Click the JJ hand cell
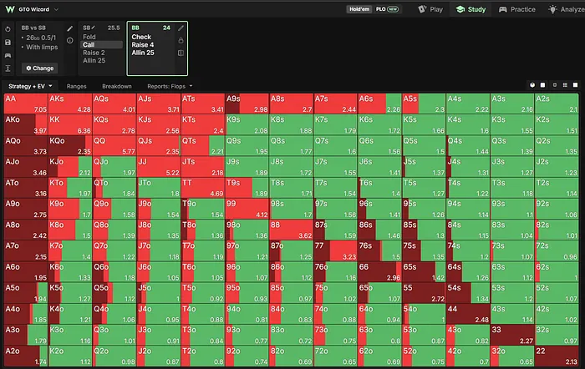Image resolution: width=585 pixels, height=369 pixels. point(159,167)
